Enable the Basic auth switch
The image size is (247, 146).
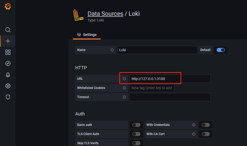pyautogui.click(x=136, y=125)
